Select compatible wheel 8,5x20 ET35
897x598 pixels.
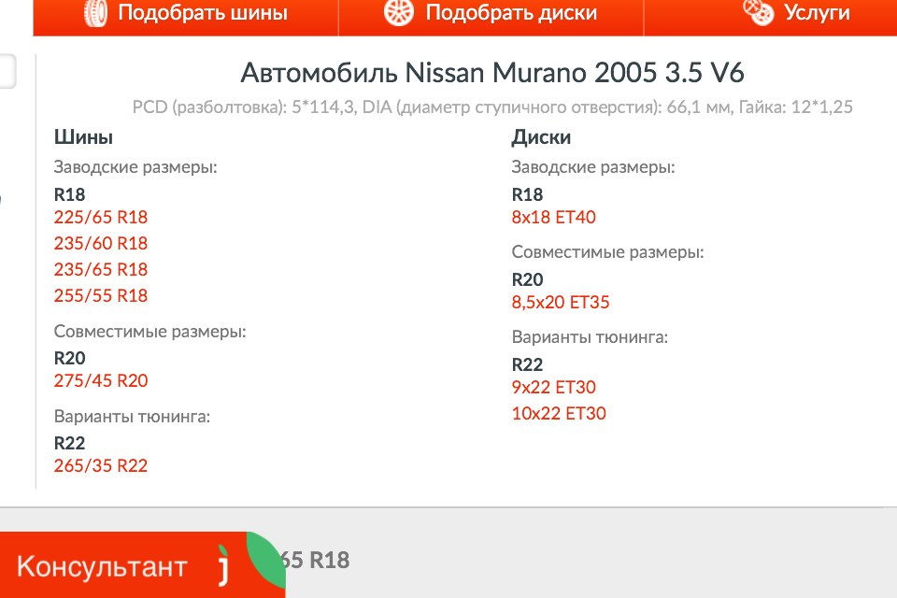click(x=562, y=303)
